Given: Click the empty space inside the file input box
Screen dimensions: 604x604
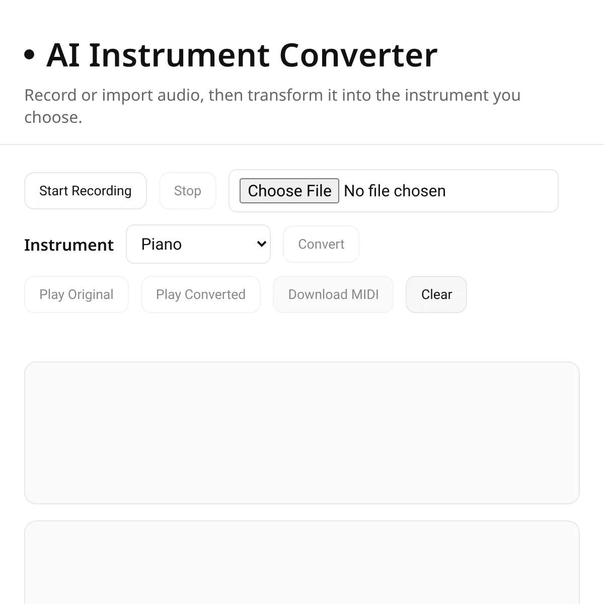Looking at the screenshot, I should tap(503, 191).
